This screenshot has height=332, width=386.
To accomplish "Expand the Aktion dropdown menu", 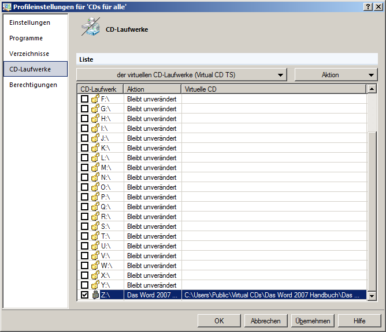I will tap(336, 75).
